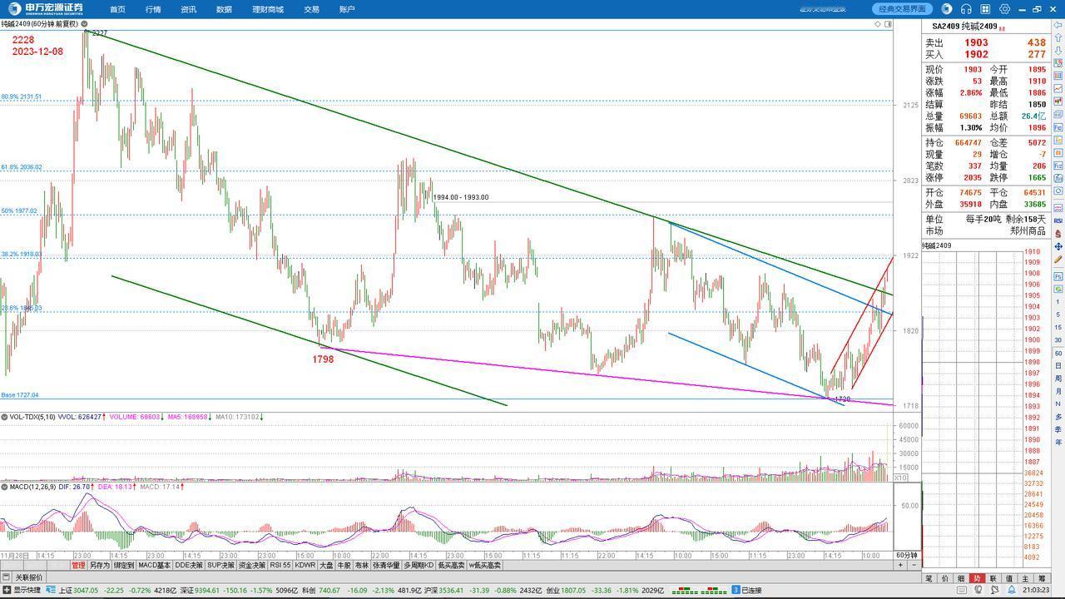Click the 另存为 tab
Image resolution: width=1065 pixels, height=599 pixels.
99,565
